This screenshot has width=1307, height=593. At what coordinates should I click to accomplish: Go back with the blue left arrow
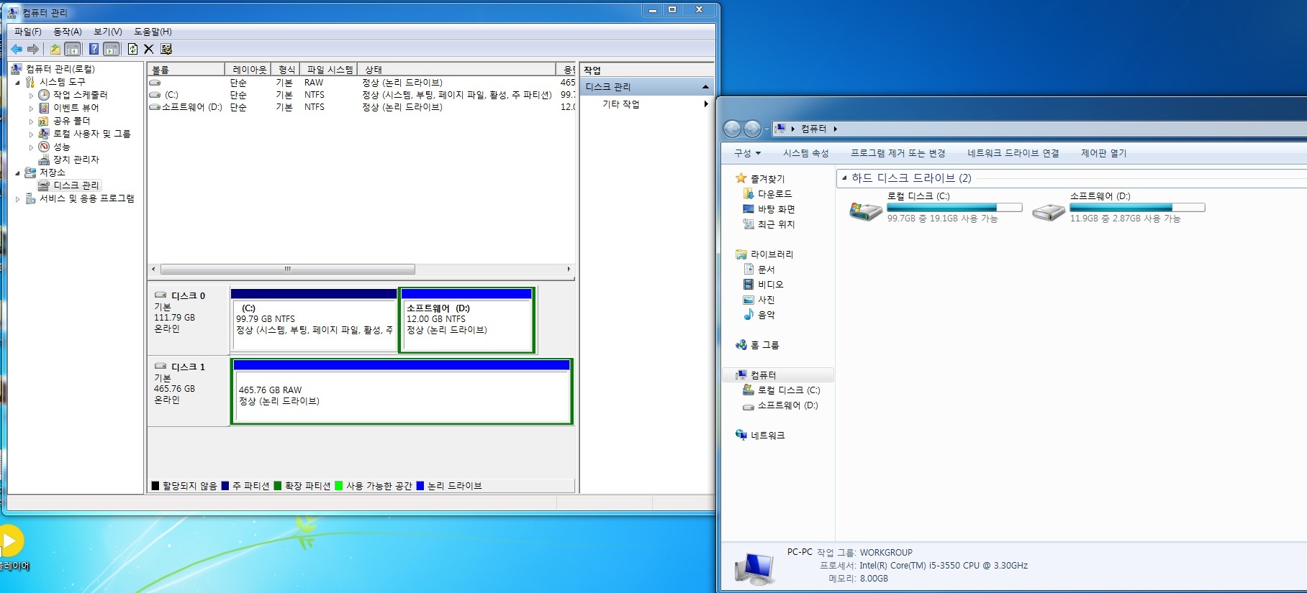click(17, 49)
